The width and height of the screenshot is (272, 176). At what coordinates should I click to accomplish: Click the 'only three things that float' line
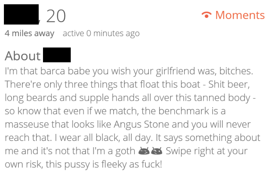(x=127, y=84)
